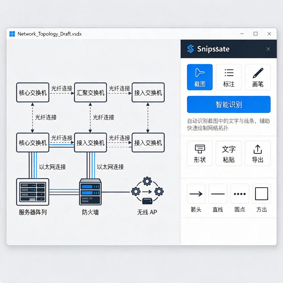Click the 无线 AP gear icon
Screen dimensions: 283x283
coord(147,191)
